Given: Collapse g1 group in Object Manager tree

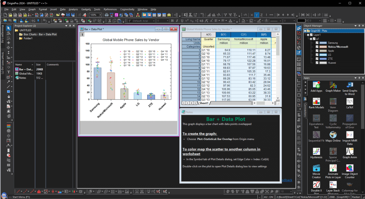Looking at the screenshot, I should [311, 39].
